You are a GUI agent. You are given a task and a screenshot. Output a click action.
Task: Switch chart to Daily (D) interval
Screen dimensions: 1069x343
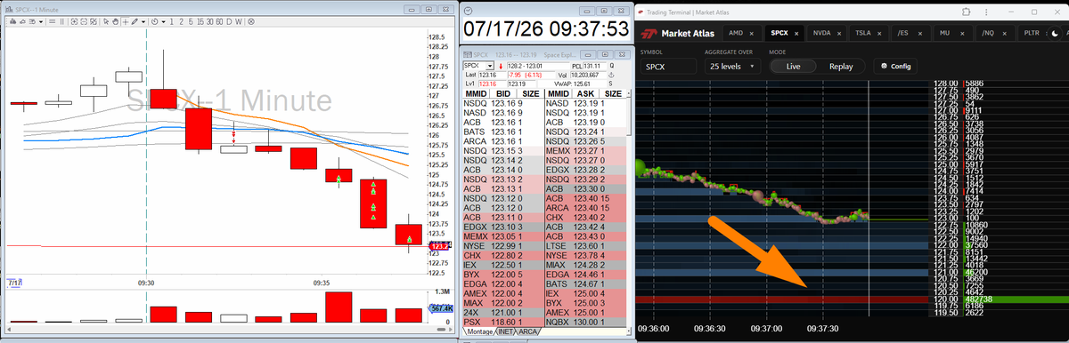pyautogui.click(x=229, y=22)
